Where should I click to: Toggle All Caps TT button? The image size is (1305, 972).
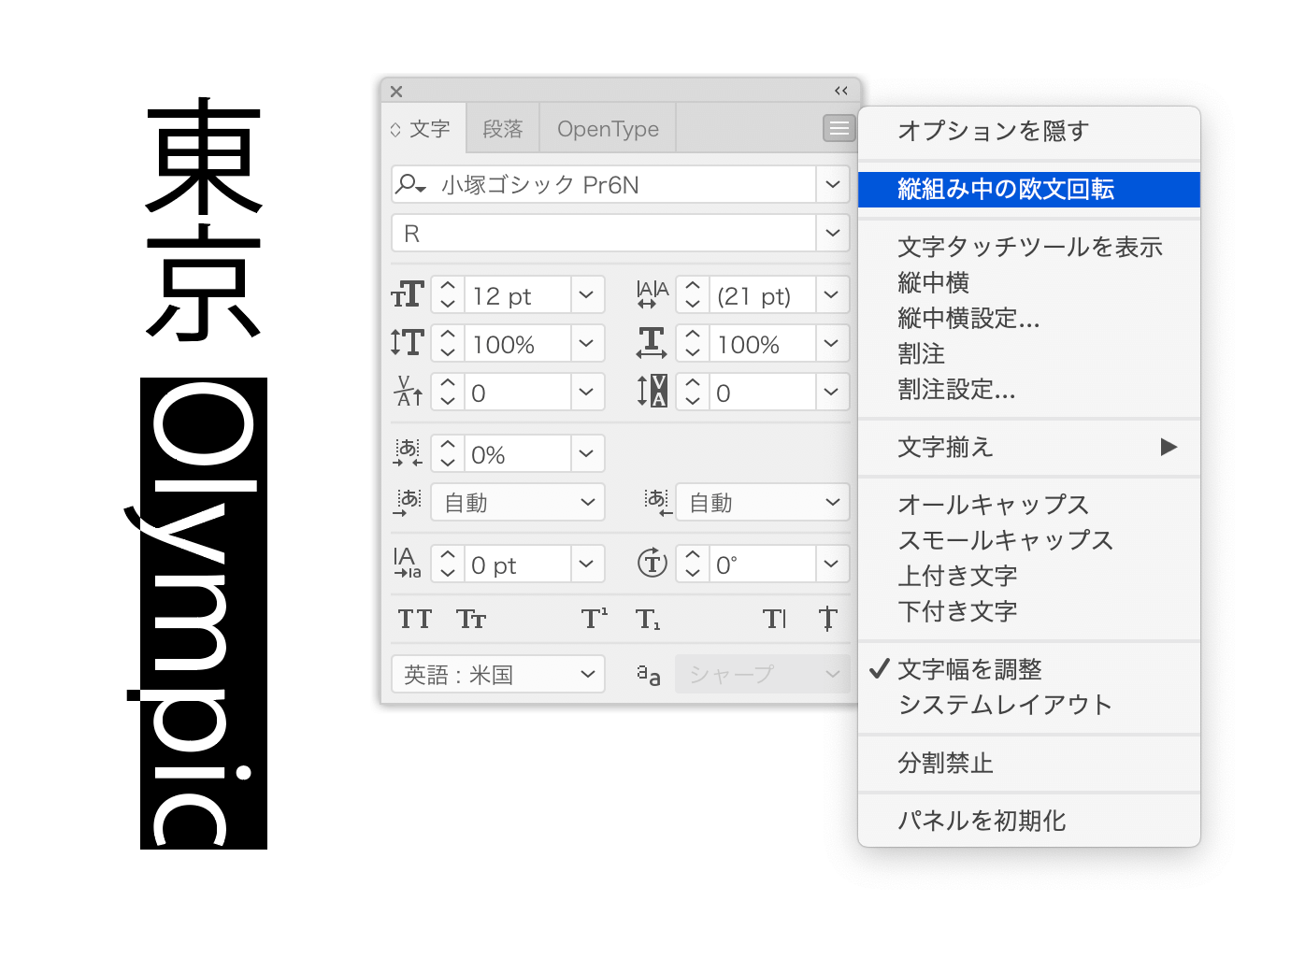(x=415, y=619)
